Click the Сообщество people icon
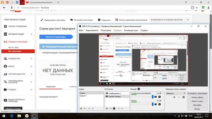This screenshot has height=119, width=212. pos(5,59)
